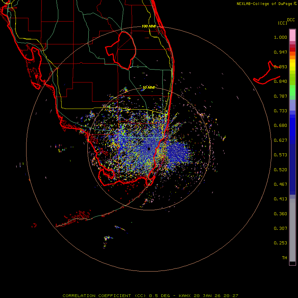This screenshot has height=298, width=298.
Task: Click the KAMX 20 JAN 26 20:27 timestamp
Action: tap(209, 296)
